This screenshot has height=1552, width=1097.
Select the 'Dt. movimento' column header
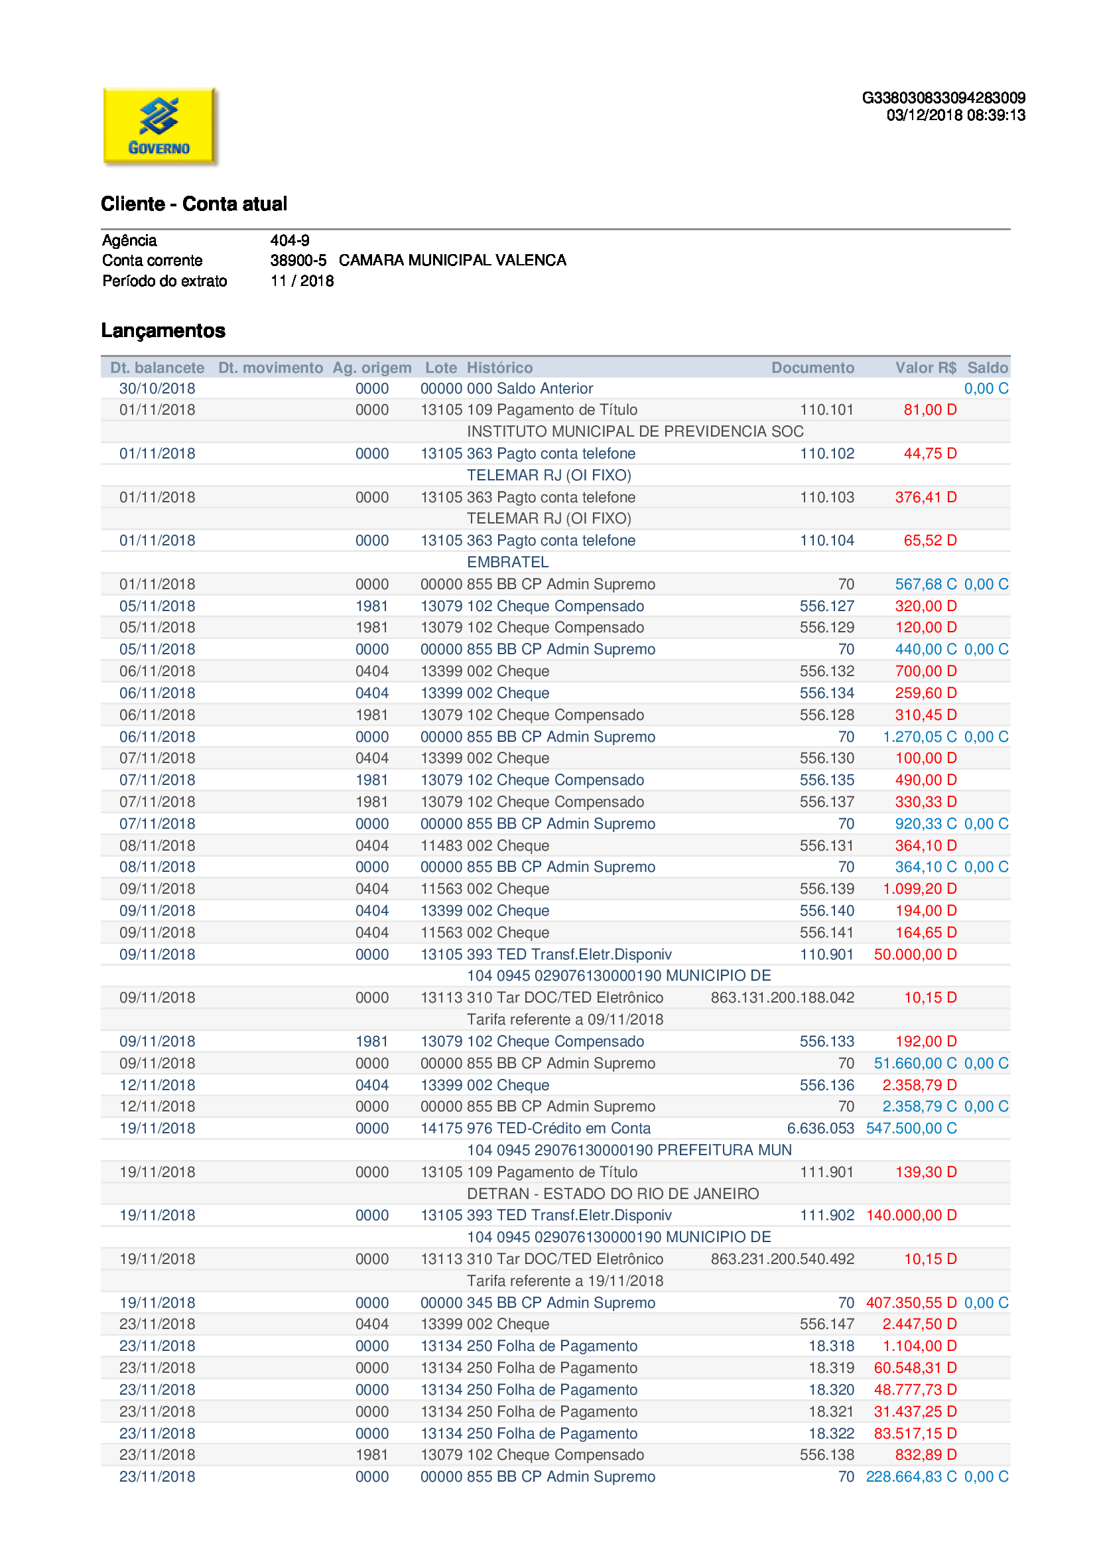point(270,368)
